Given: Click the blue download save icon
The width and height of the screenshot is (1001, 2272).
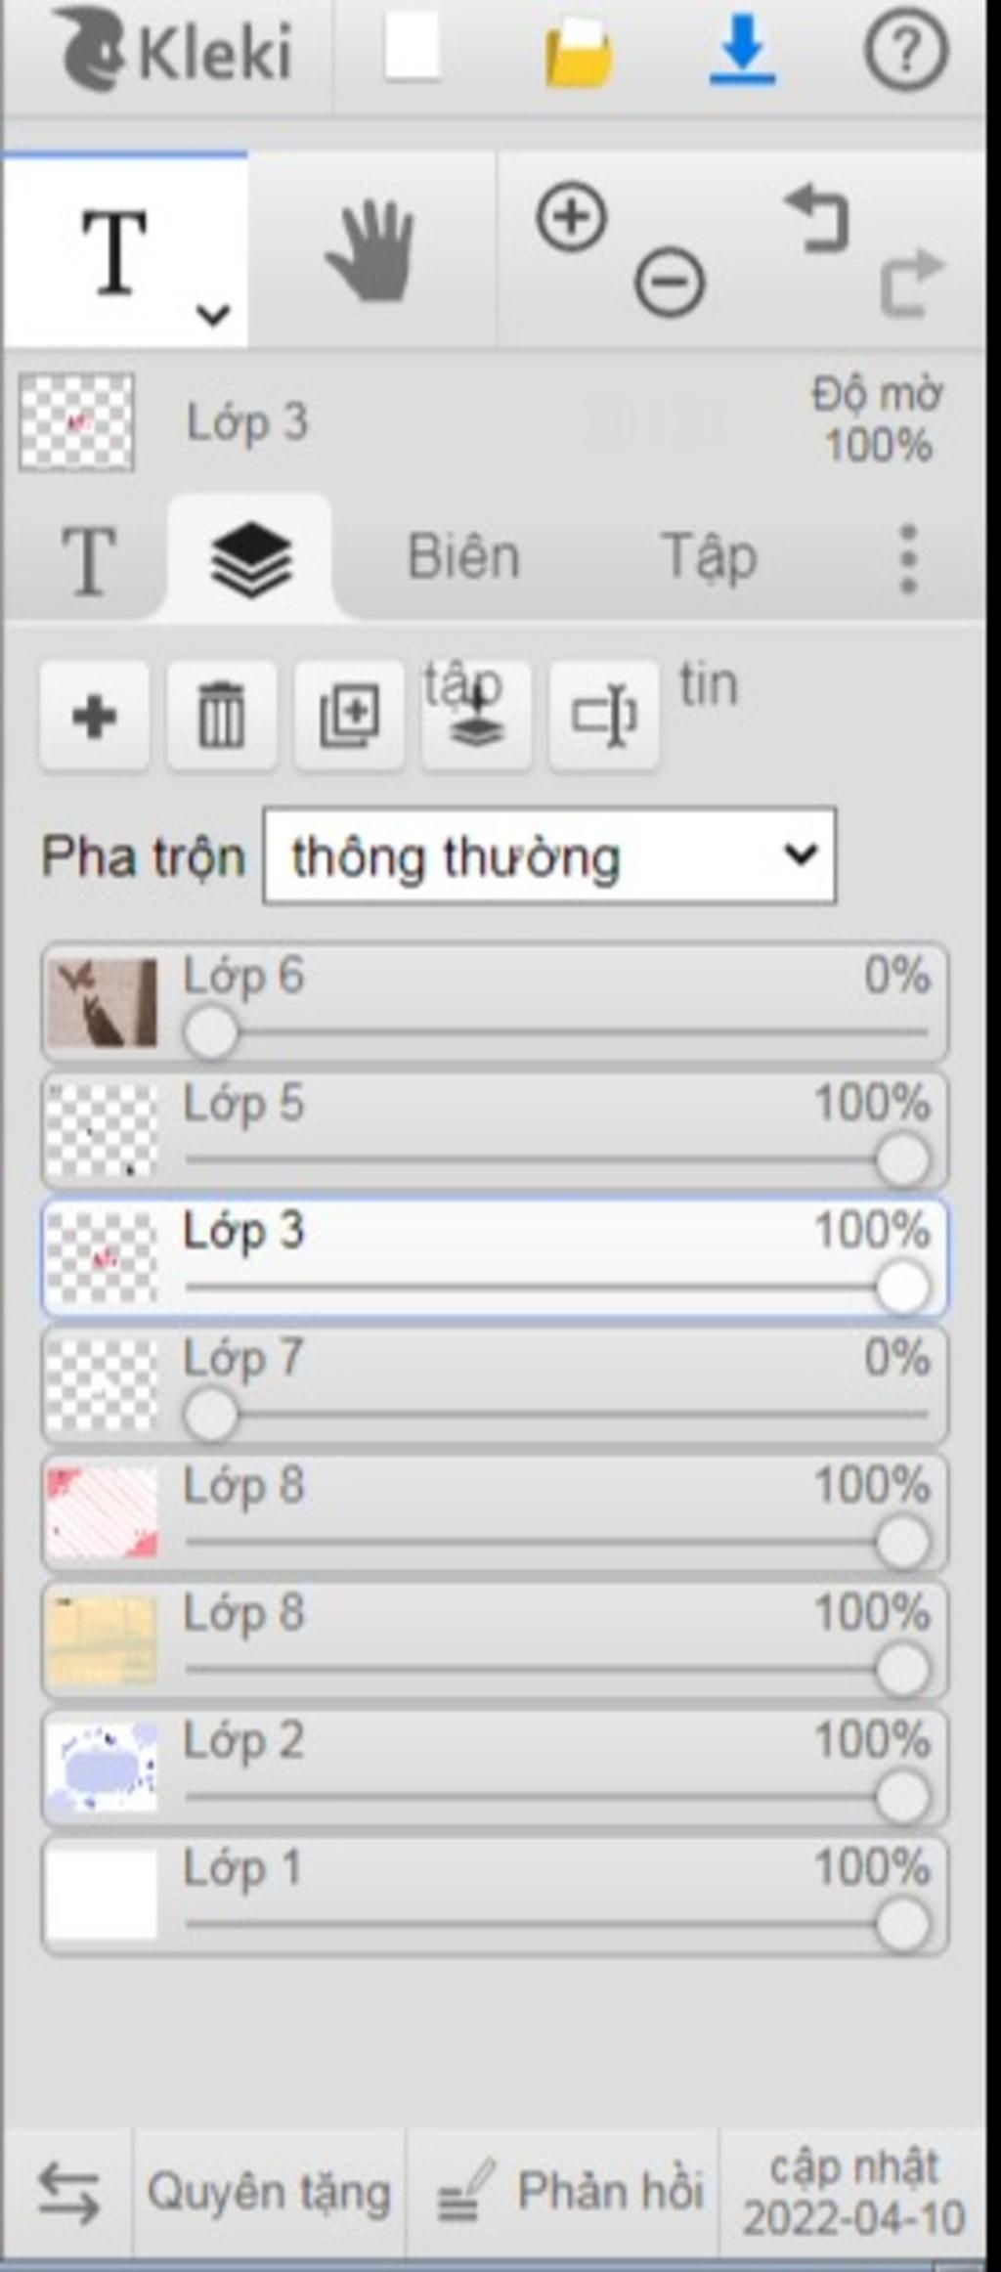Looking at the screenshot, I should [x=742, y=51].
